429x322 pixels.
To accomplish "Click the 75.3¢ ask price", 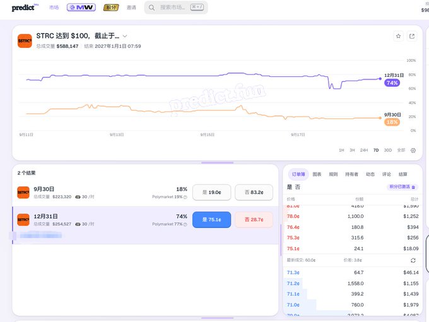I will (293, 238).
